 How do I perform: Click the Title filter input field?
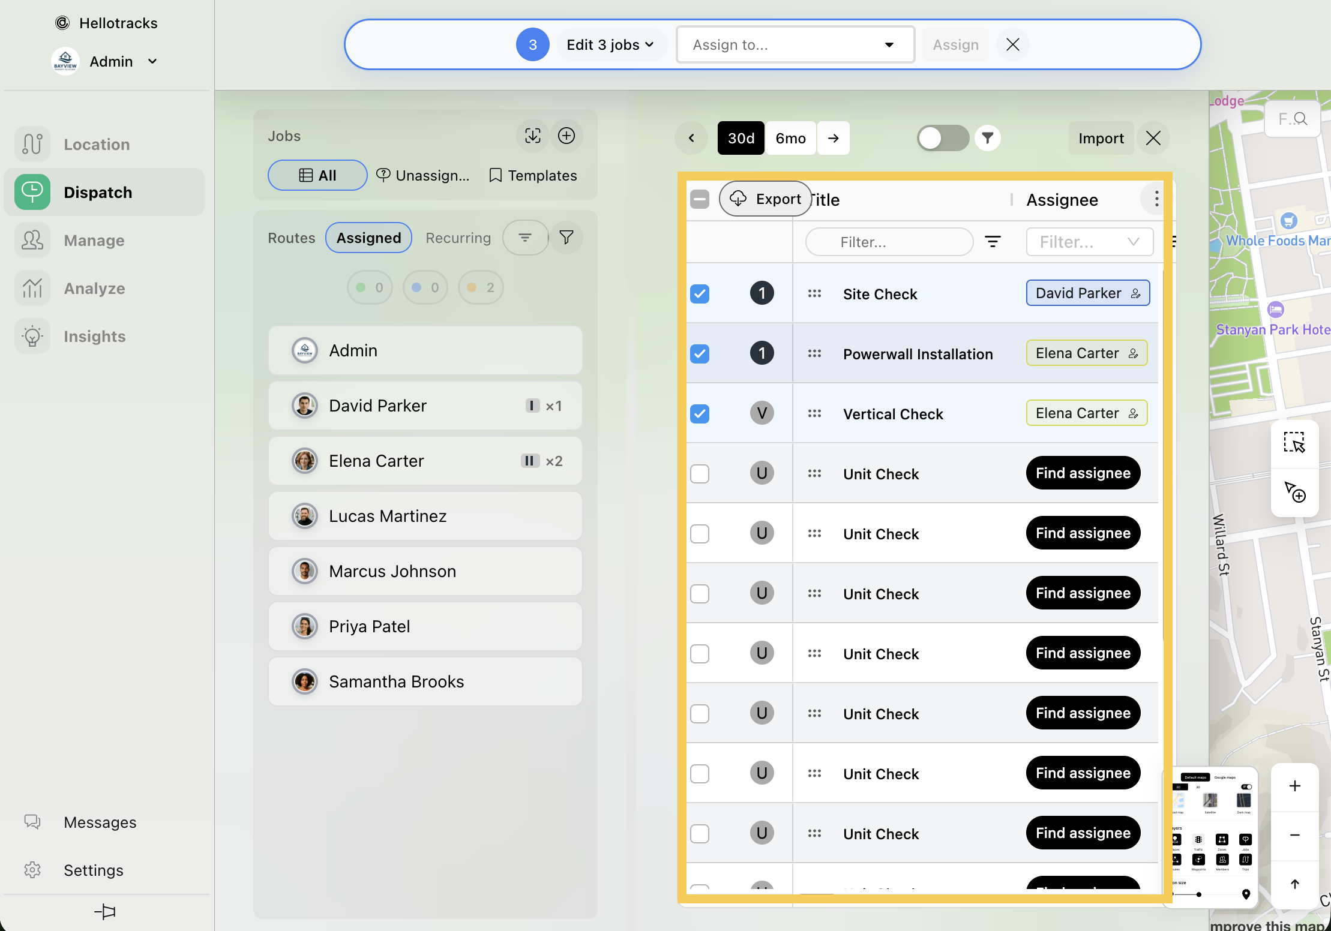pos(889,242)
